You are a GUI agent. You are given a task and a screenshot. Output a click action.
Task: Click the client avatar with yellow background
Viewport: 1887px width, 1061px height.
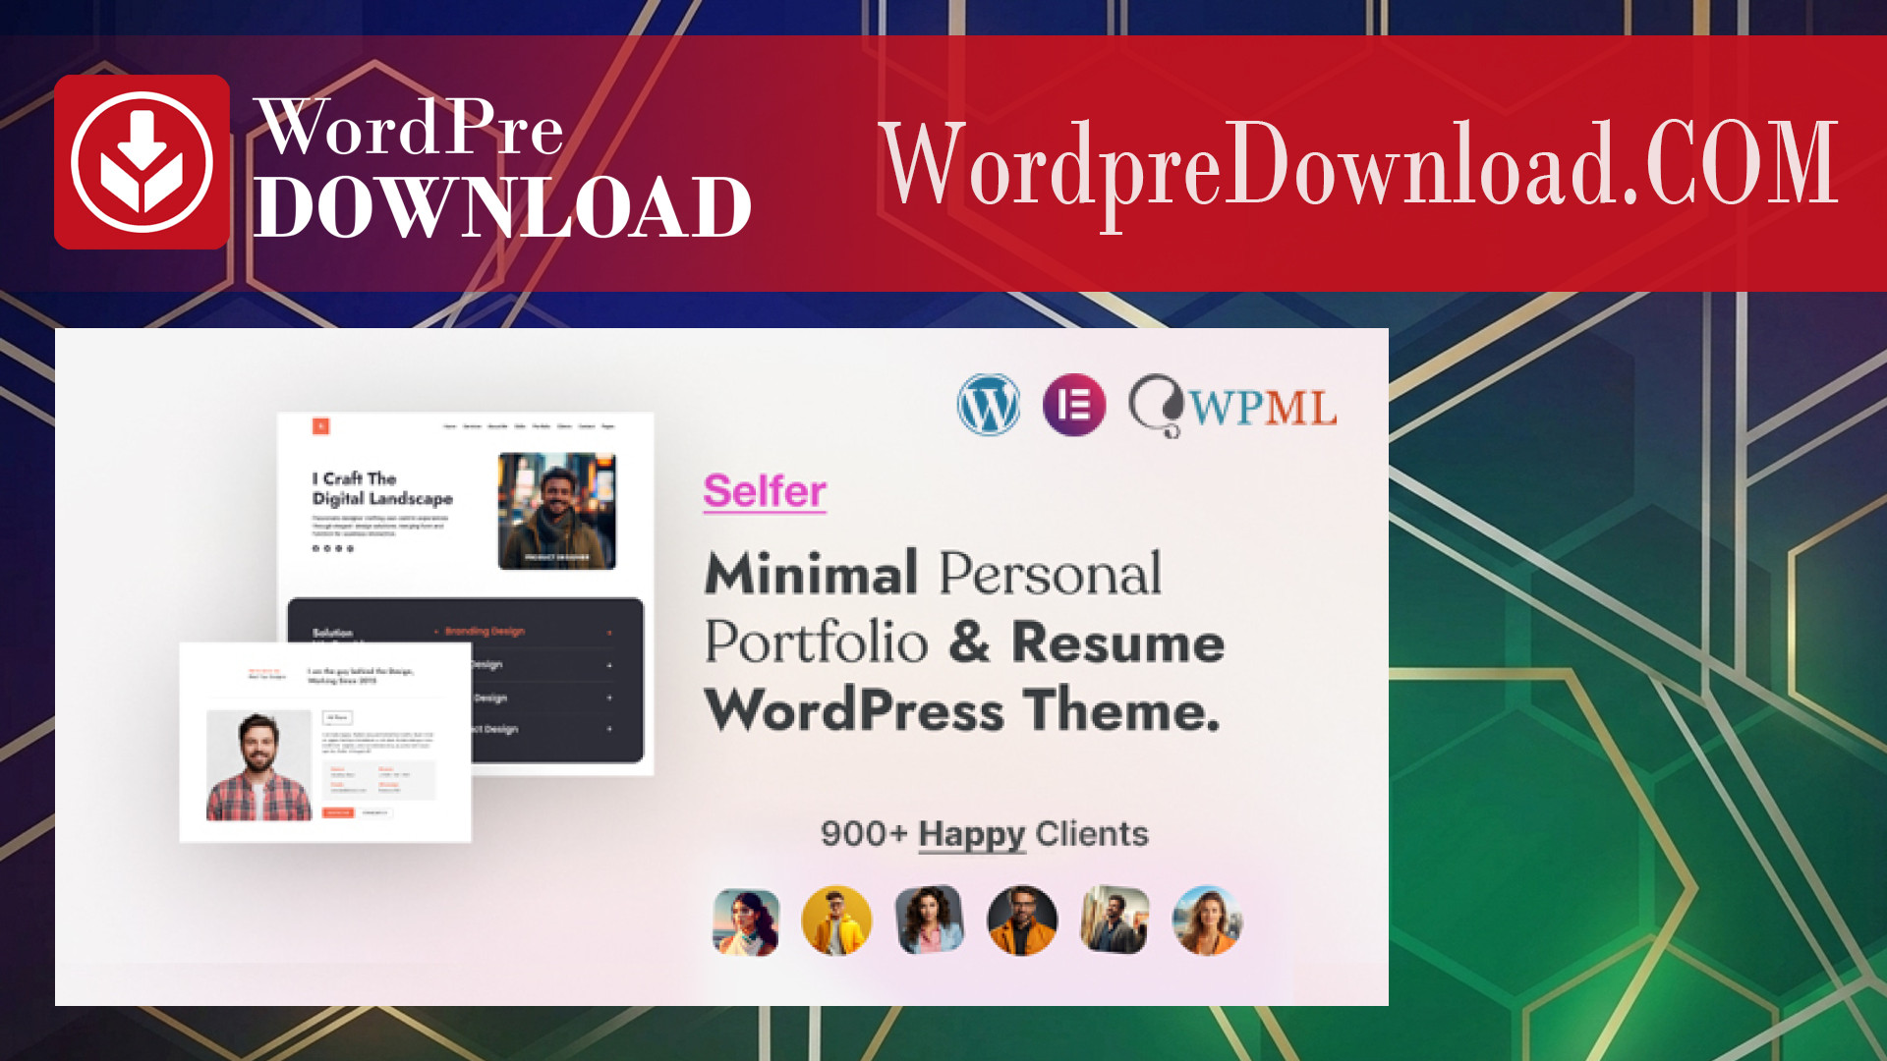pos(836,921)
